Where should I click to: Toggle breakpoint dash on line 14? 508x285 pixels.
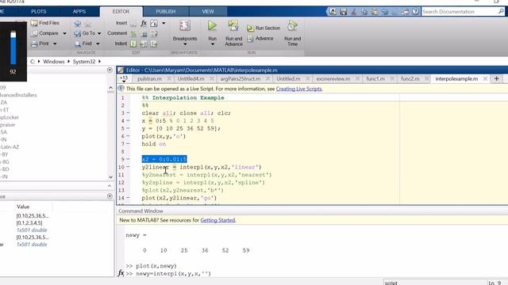click(x=129, y=198)
